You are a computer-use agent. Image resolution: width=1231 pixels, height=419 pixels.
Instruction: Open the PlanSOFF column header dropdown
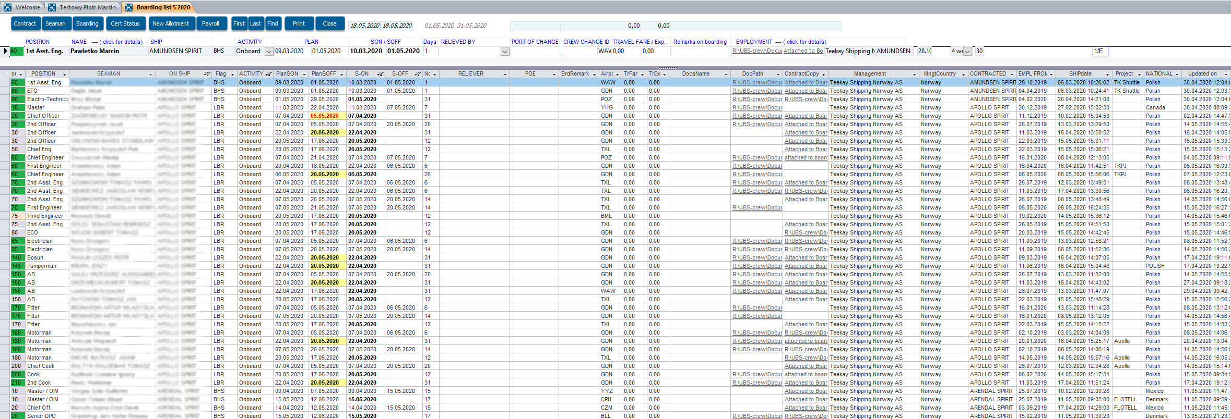coord(342,74)
